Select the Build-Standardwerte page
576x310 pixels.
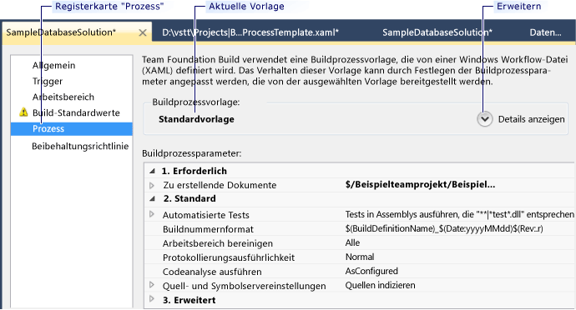click(x=76, y=112)
